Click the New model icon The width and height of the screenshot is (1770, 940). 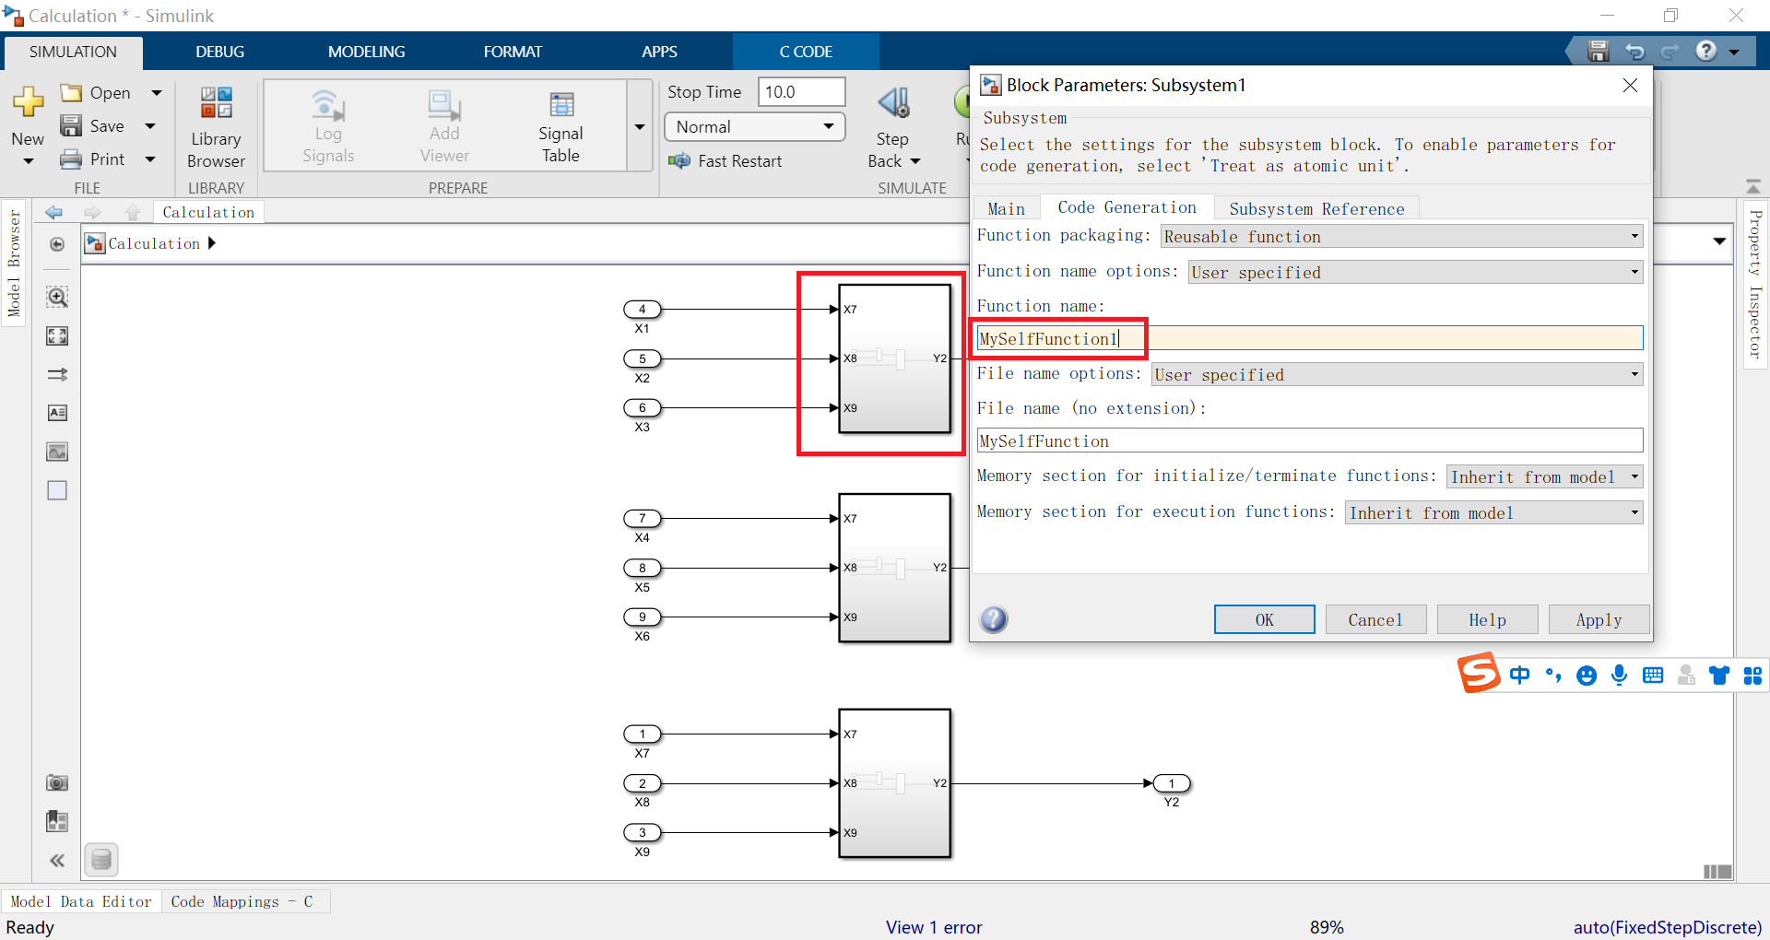28,101
